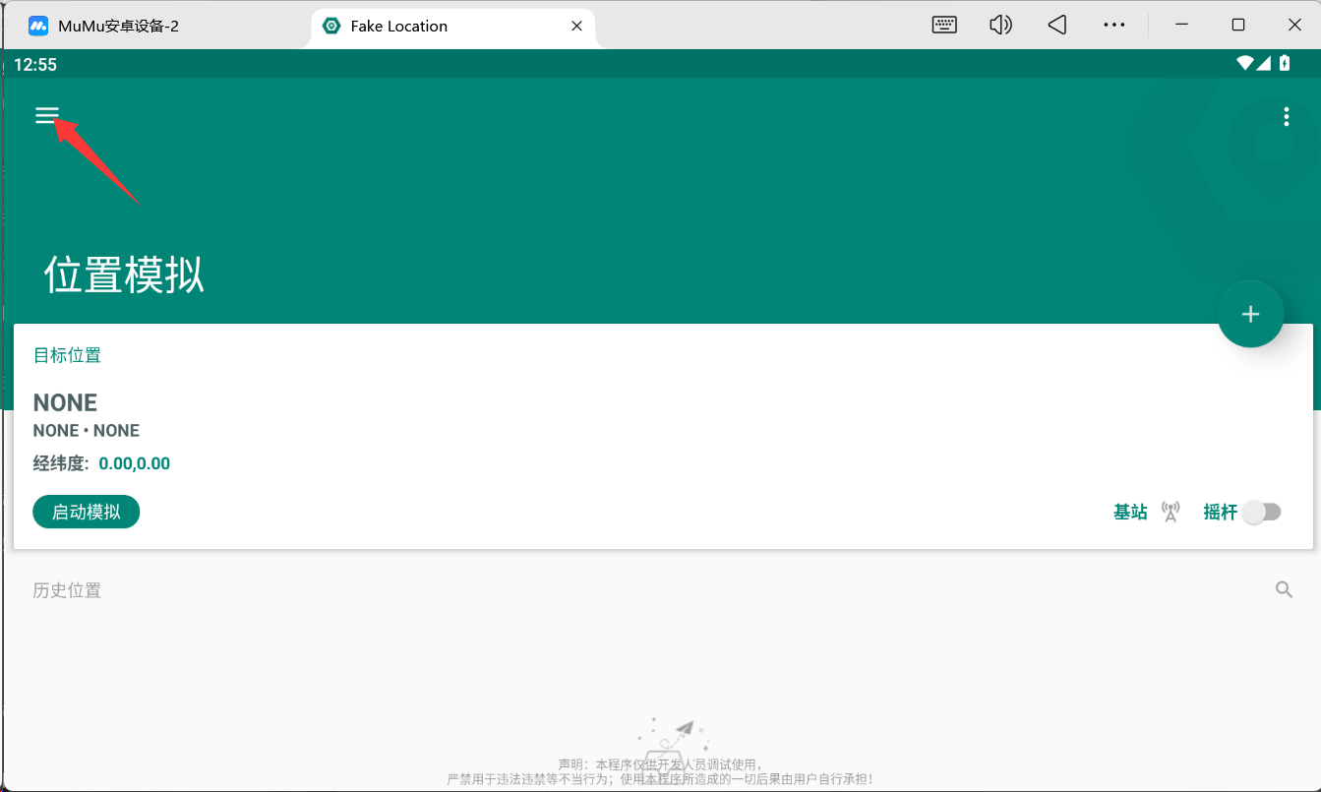Tap the floating add location button
1321x792 pixels.
tap(1250, 315)
